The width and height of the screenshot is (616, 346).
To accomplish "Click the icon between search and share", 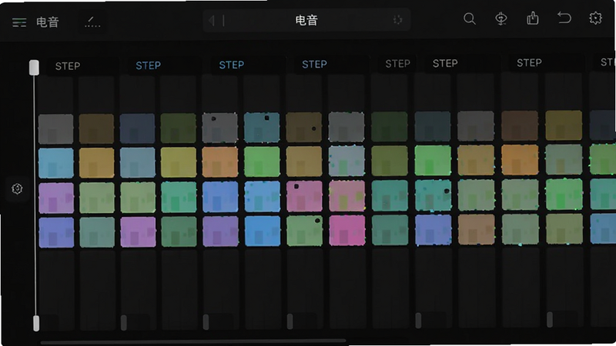I will [501, 18].
